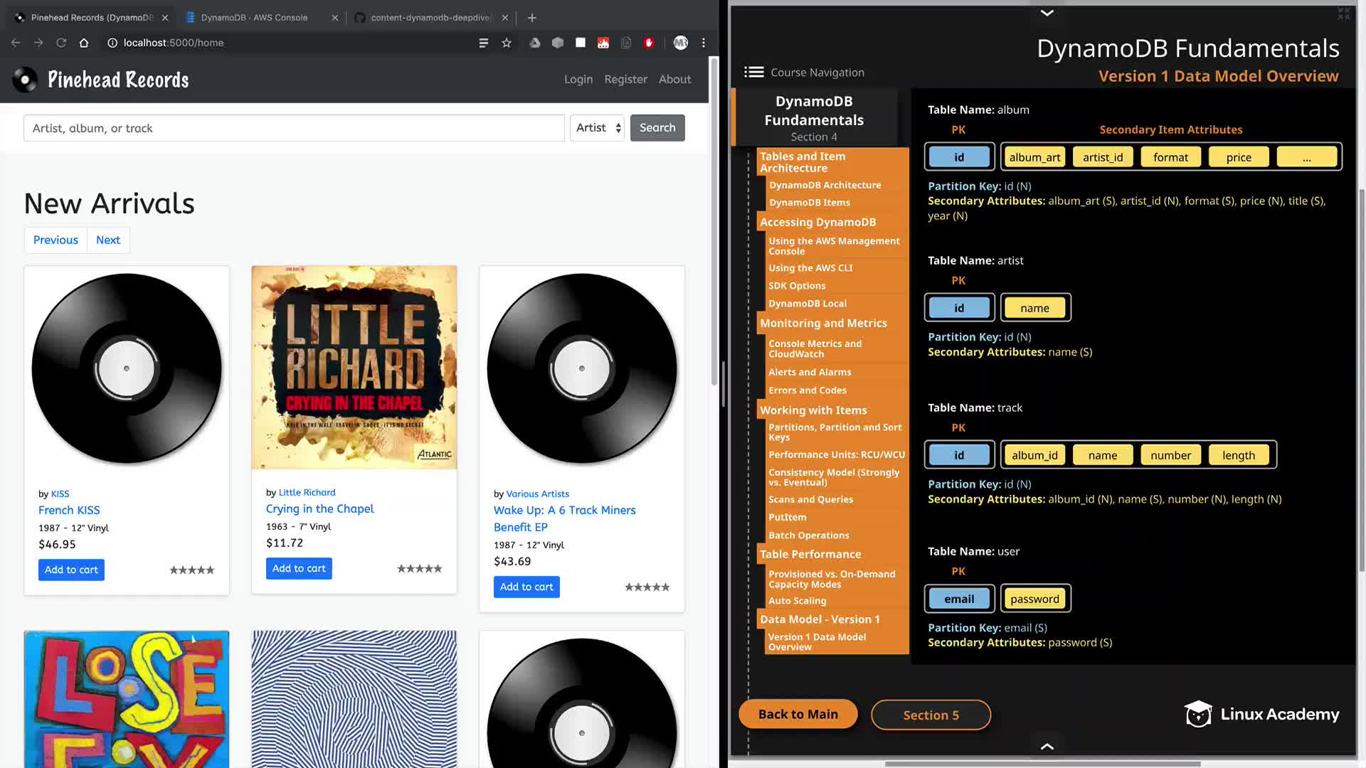This screenshot has width=1366, height=768.
Task: Reload the localhost page
Action: [61, 43]
